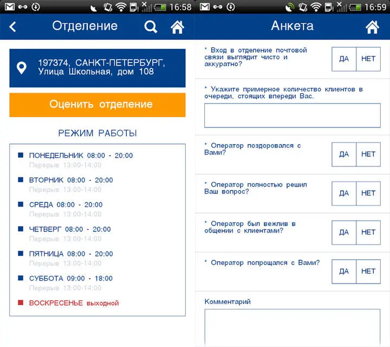Tap Перерыв 13:00-14:00 under ПОНЕДЕЛЬНИК
The height and width of the screenshot is (347, 390).
tap(65, 165)
